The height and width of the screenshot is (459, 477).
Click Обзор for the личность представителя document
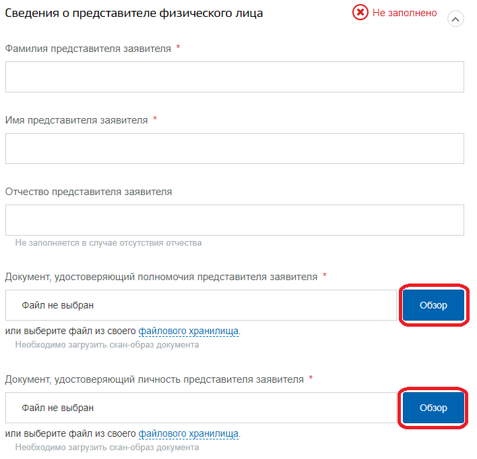coord(433,408)
